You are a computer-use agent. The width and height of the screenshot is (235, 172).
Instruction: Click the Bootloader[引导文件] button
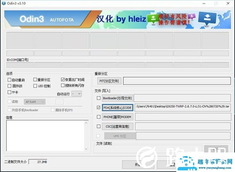point(117,98)
